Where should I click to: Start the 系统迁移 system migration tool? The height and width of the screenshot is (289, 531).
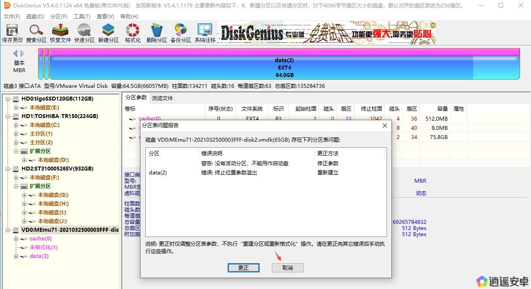[x=205, y=33]
